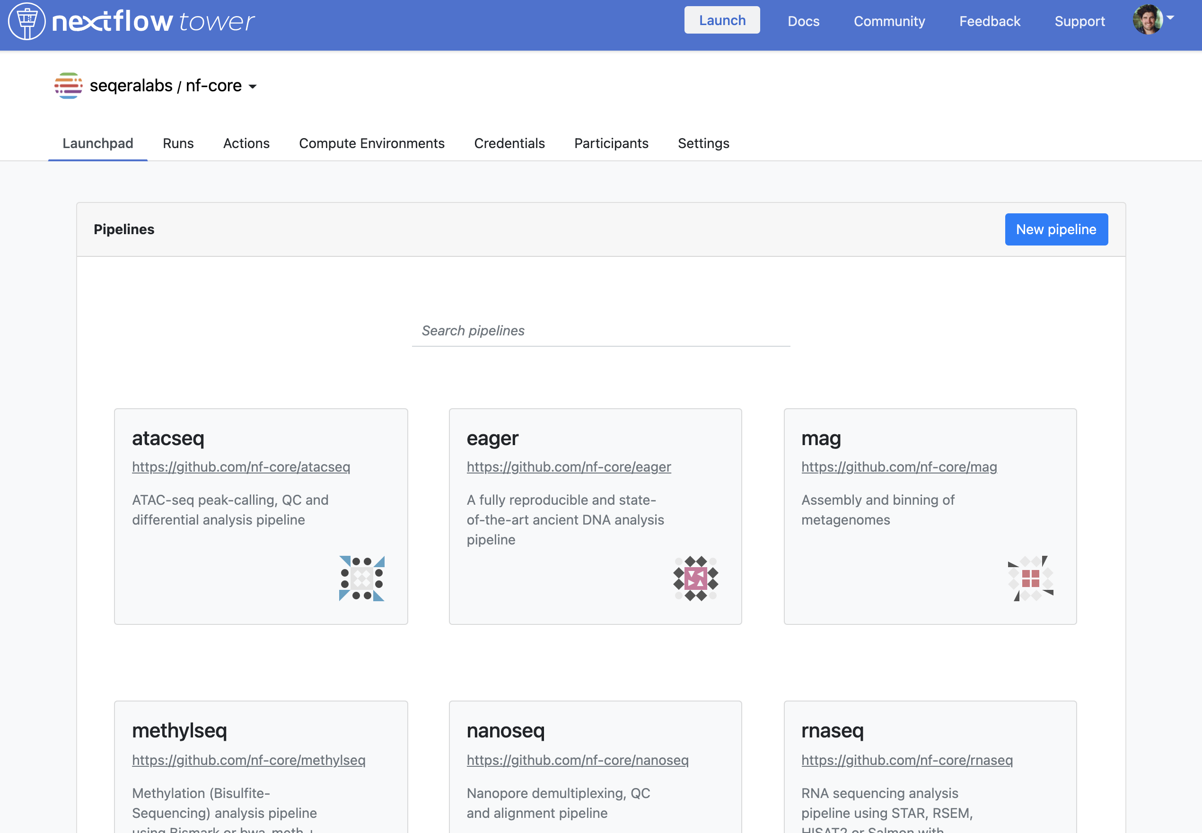Select the eager pipeline title

pyautogui.click(x=492, y=438)
